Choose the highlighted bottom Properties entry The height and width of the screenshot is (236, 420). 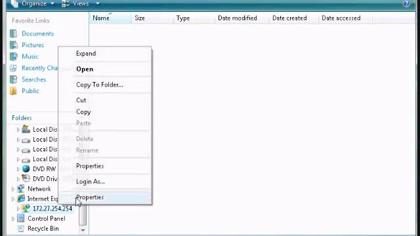pos(105,197)
